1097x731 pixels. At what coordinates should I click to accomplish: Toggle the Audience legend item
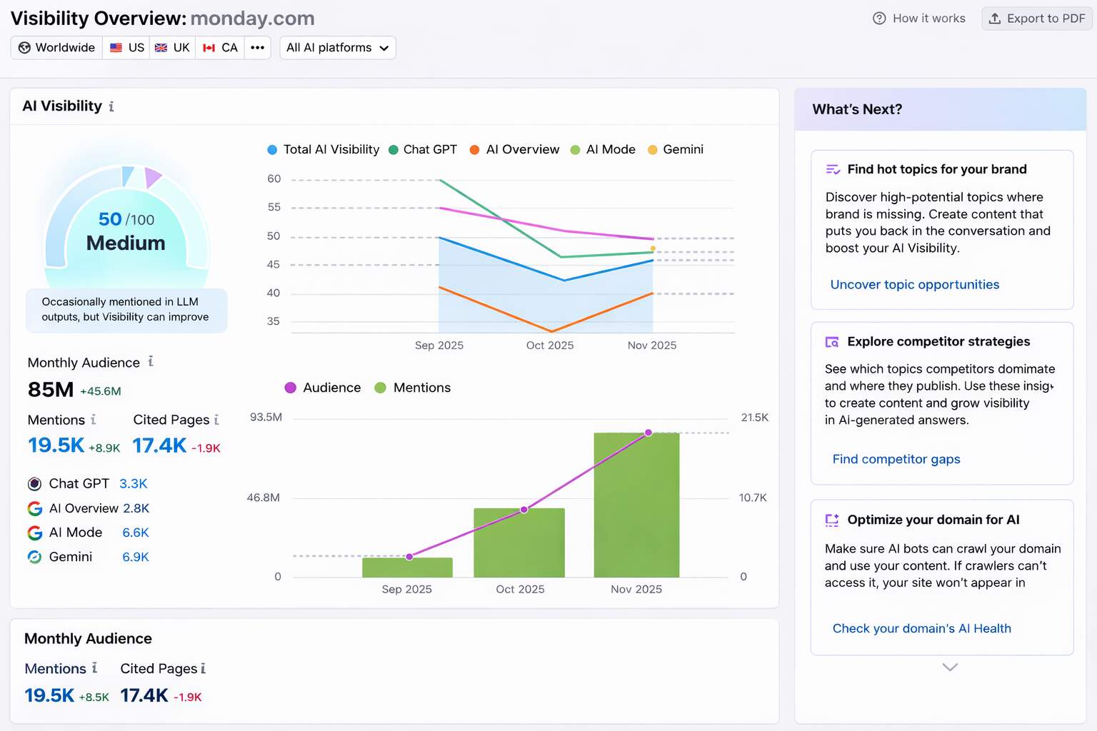click(x=322, y=388)
